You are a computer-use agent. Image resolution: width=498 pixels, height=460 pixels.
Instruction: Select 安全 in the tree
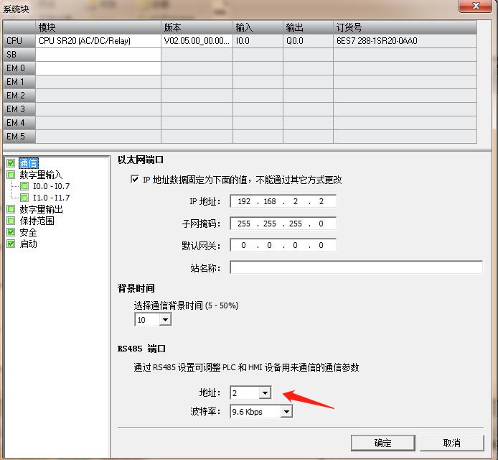coord(28,232)
